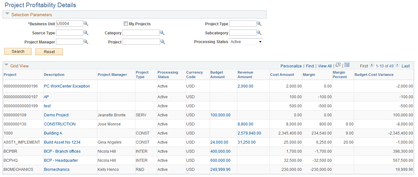Click the 249,999.96 budget amount link
The height and width of the screenshot is (177, 418).
[x=220, y=170]
